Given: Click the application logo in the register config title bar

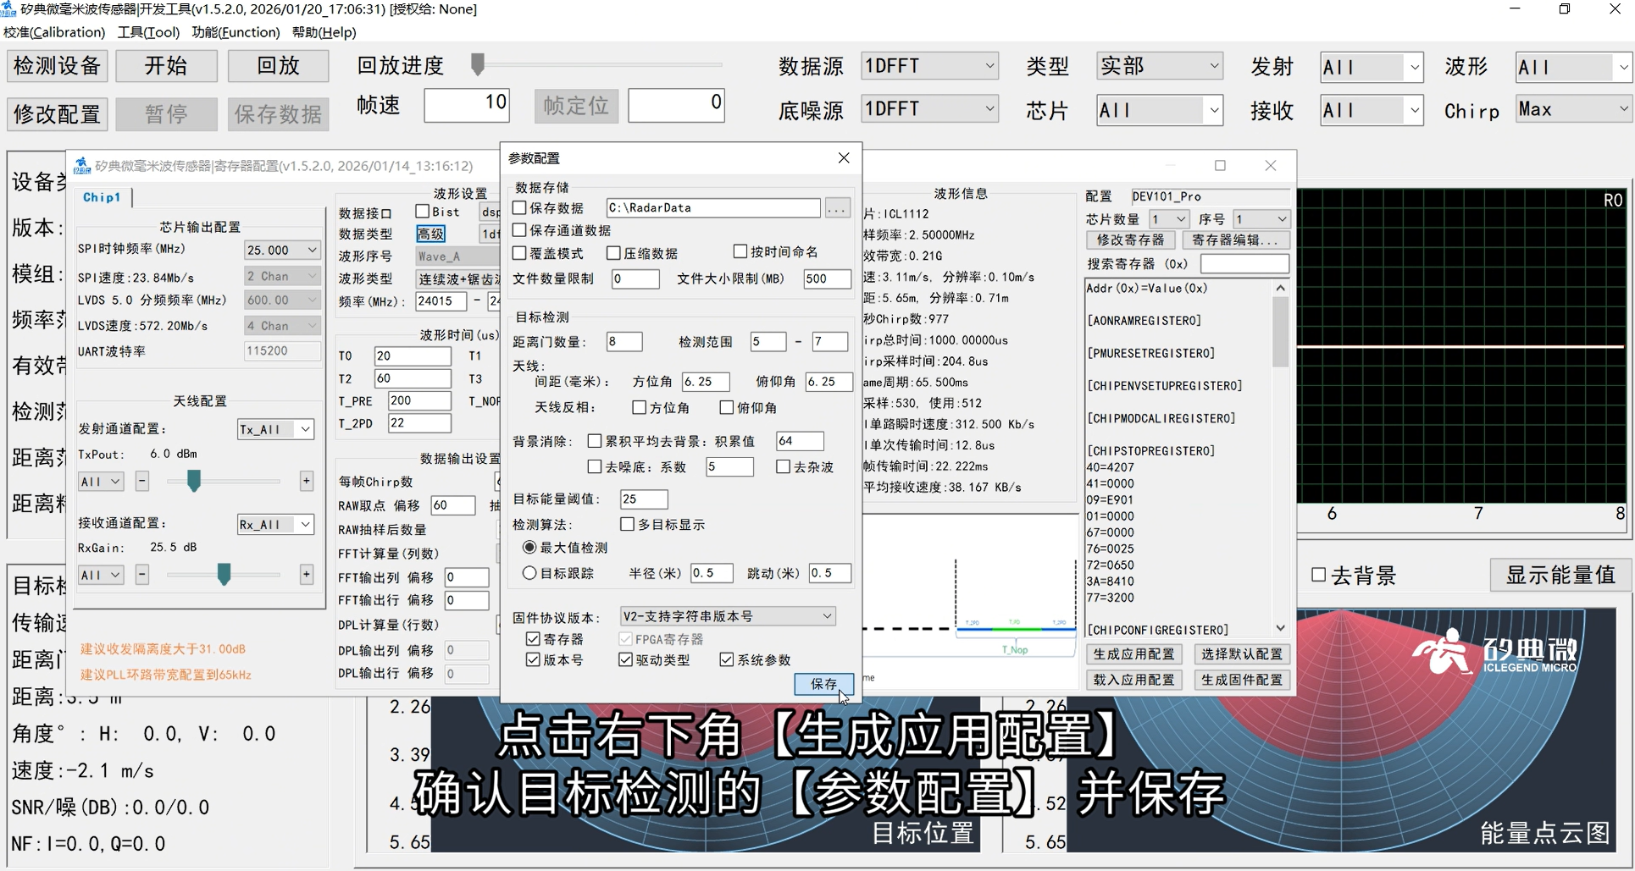Looking at the screenshot, I should coord(82,166).
